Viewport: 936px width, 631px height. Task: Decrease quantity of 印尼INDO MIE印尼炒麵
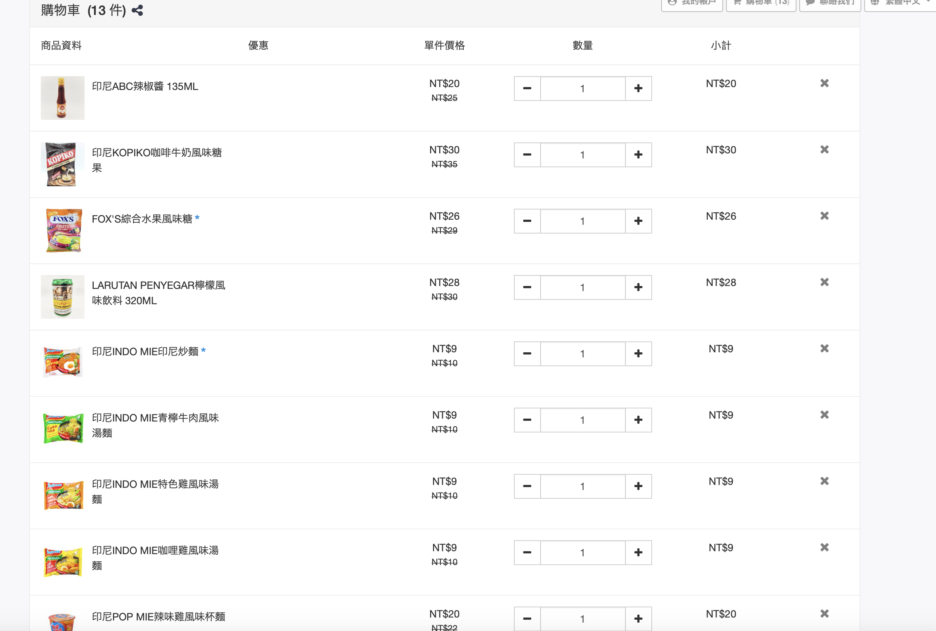[527, 354]
